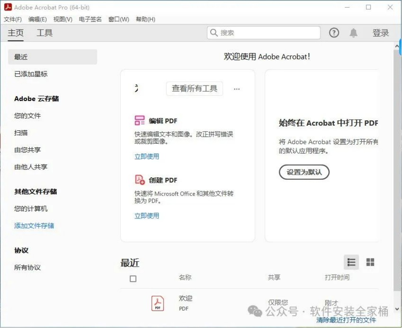Open the 文件(F) menu
Viewport: 402px width, 328px height.
point(12,19)
